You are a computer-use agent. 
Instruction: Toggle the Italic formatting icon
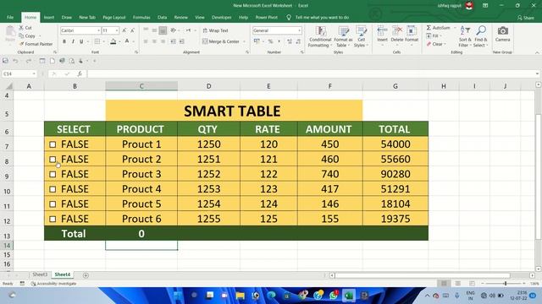coord(73,41)
